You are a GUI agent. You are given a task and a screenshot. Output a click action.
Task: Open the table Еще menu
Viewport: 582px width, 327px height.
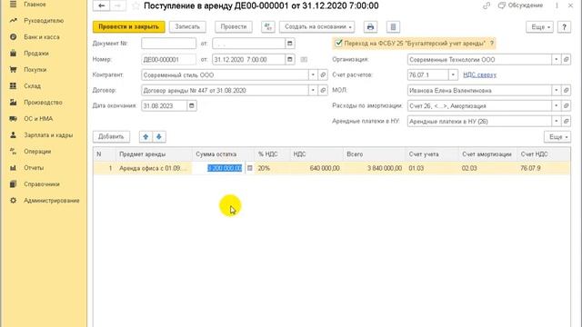point(557,137)
